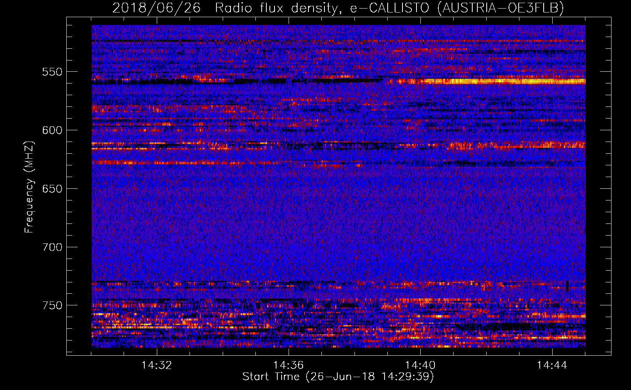Viewport: 631px width, 390px height.
Task: Select the 650 frequency axis label
Action: pos(52,189)
